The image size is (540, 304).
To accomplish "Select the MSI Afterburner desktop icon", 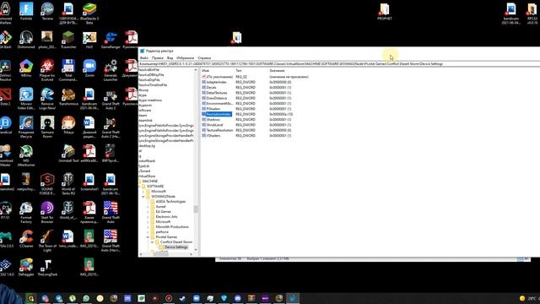I will pyautogui.click(x=26, y=155).
